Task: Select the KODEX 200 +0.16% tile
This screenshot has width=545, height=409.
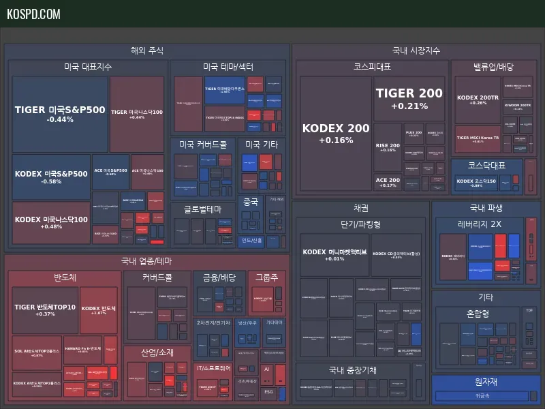Action: [336, 134]
